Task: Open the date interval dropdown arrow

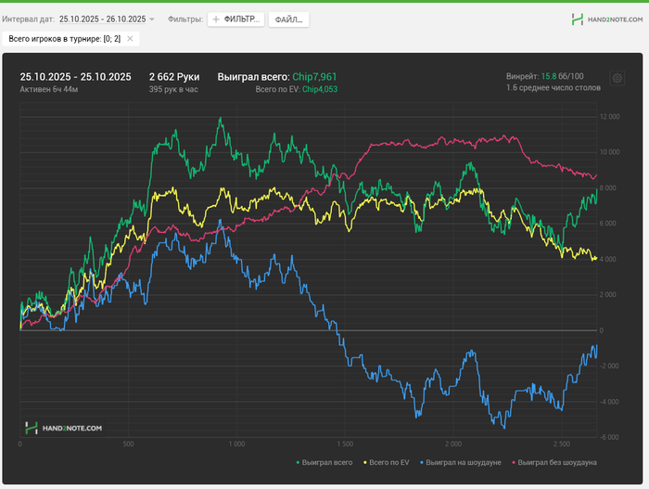Action: (x=152, y=19)
